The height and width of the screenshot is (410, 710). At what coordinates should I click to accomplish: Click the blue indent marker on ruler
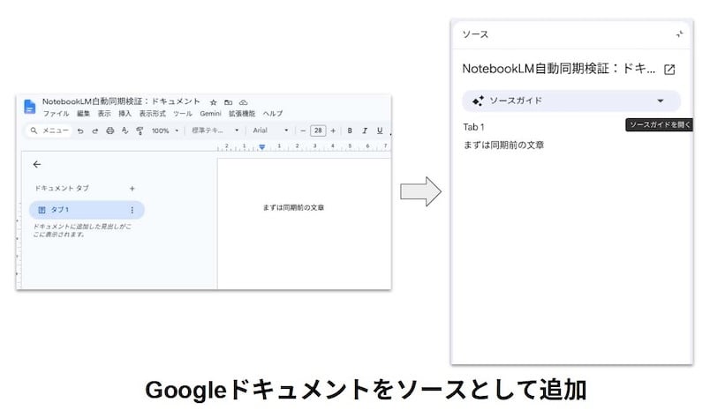coord(261,147)
